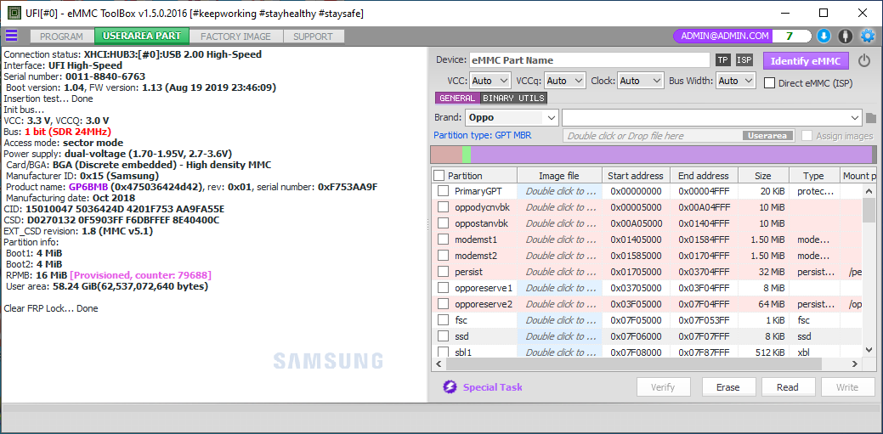Select the GENERAL sub-tab

click(x=457, y=98)
